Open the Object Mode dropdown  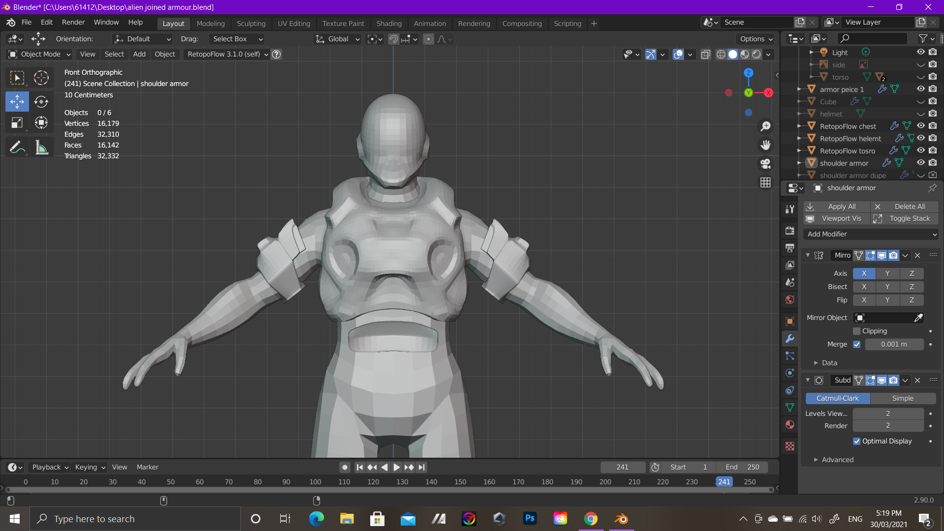(x=38, y=54)
